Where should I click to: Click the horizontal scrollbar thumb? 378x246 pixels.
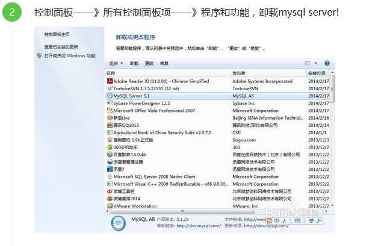[x=183, y=211]
